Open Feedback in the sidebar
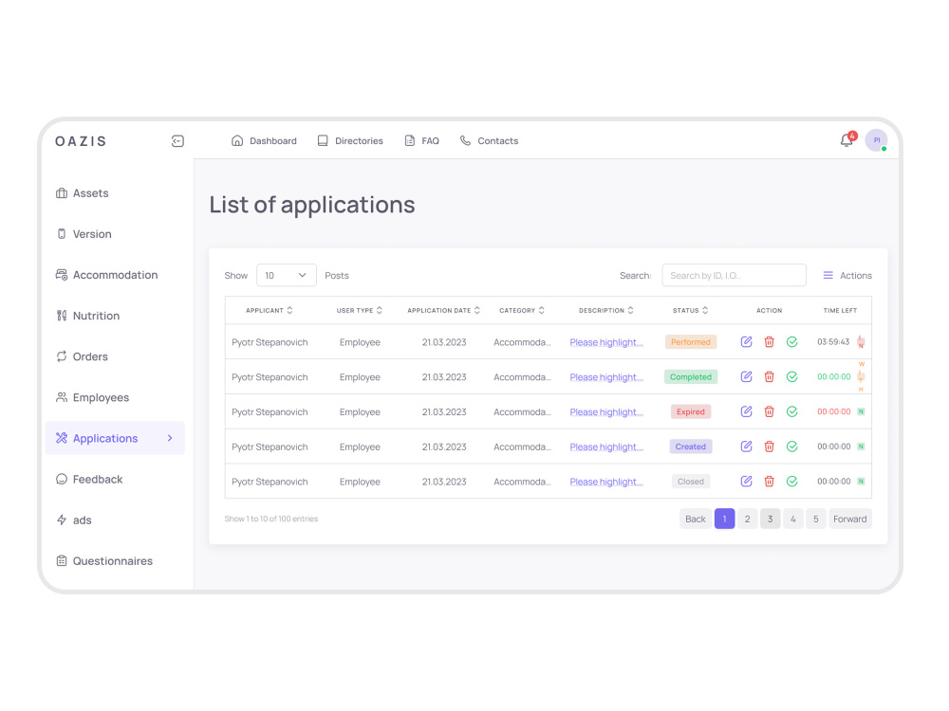This screenshot has width=949, height=711. point(89,480)
